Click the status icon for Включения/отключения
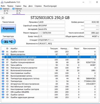The image size is (100, 104). (x=3, y=70)
